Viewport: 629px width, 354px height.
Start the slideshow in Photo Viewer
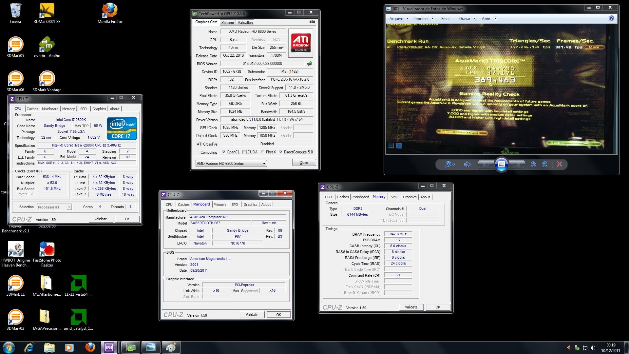click(501, 164)
